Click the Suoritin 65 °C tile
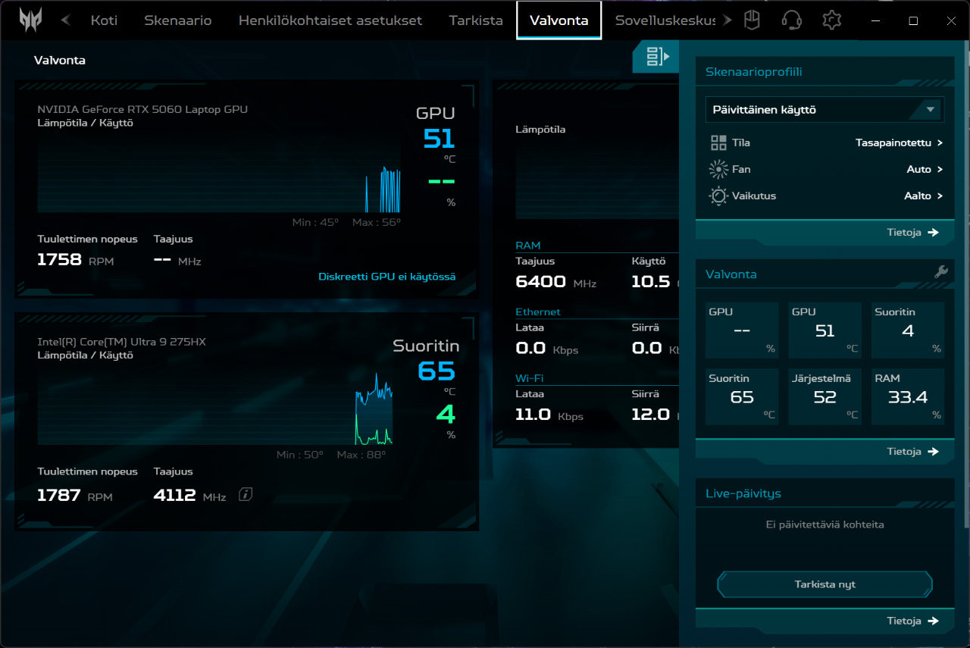Screen dimensions: 970x648 pyautogui.click(x=742, y=396)
